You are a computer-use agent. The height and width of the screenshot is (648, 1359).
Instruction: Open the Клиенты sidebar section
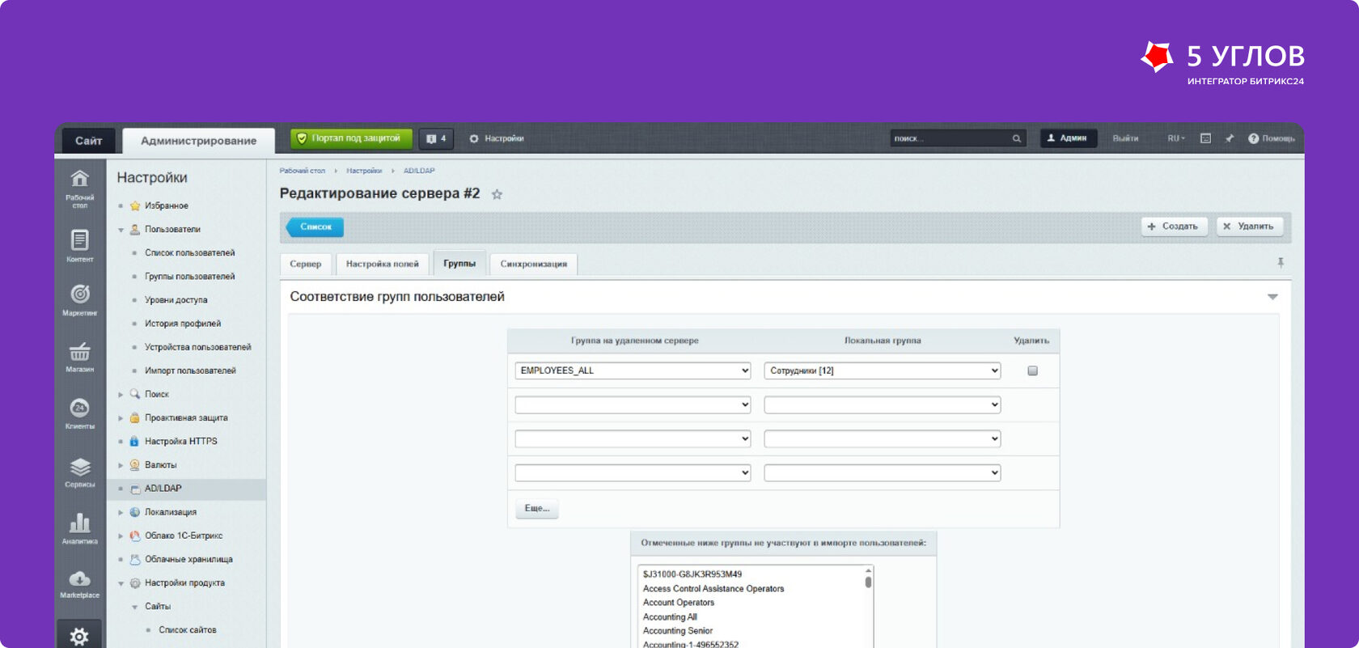(79, 413)
